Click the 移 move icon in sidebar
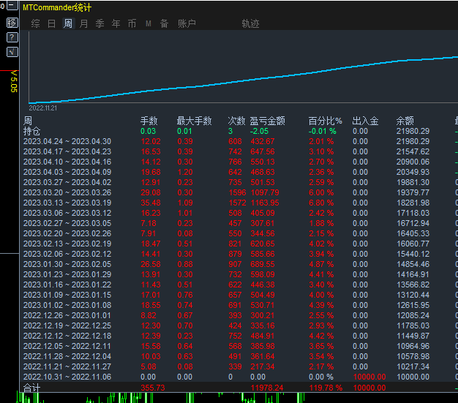The width and height of the screenshot is (458, 403). coord(12,23)
